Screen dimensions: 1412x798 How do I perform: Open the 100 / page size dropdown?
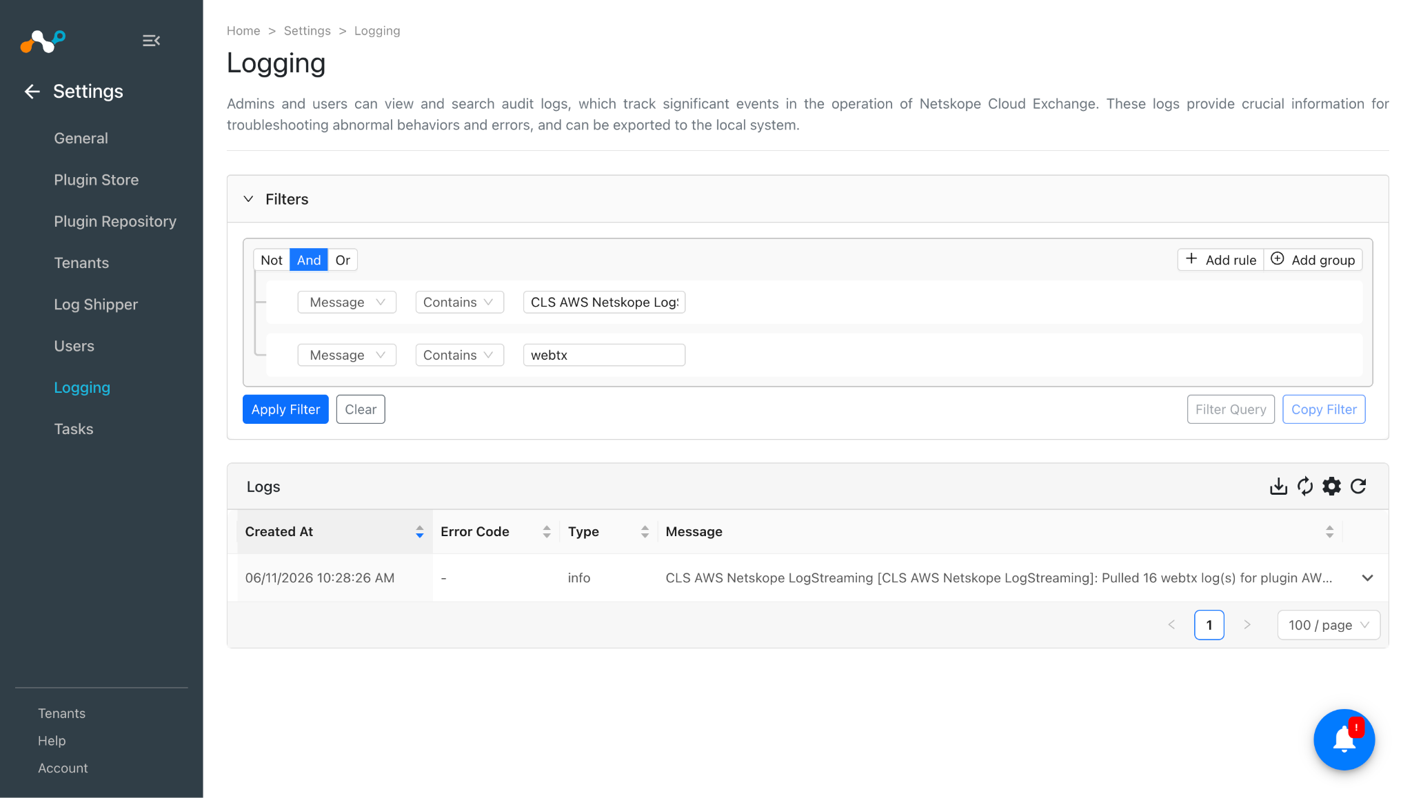click(x=1329, y=625)
